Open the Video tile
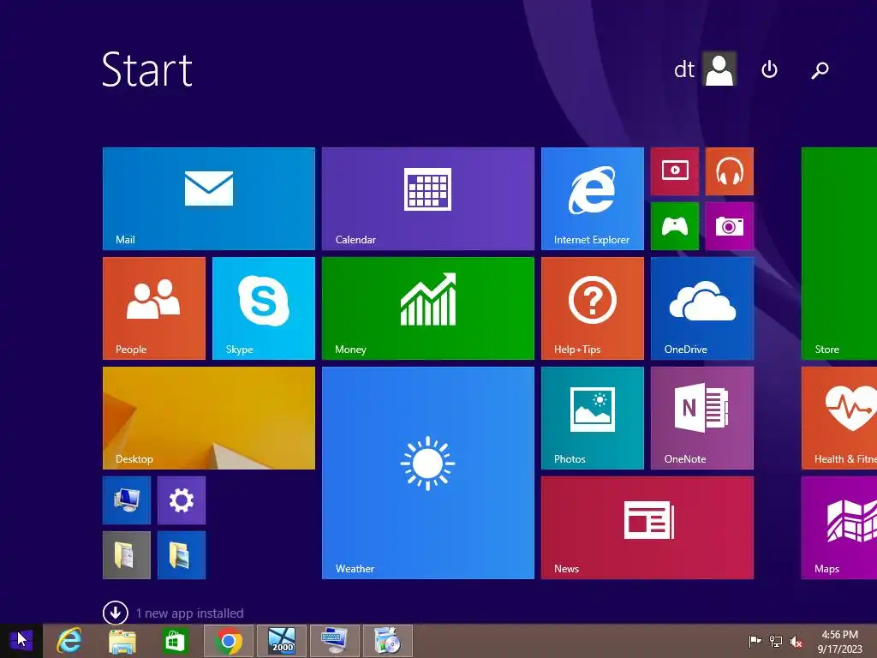This screenshot has height=658, width=877. coord(675,171)
